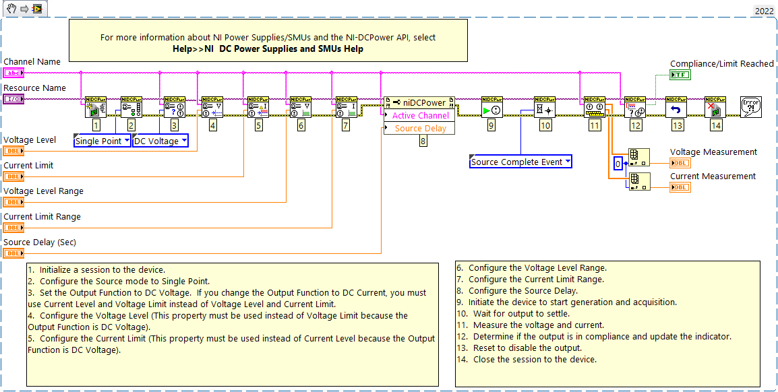Click the Compliance/Limit Reached label
778x392 pixels.
point(722,63)
